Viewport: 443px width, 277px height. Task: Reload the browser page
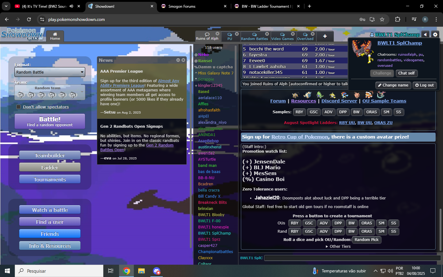[29, 19]
